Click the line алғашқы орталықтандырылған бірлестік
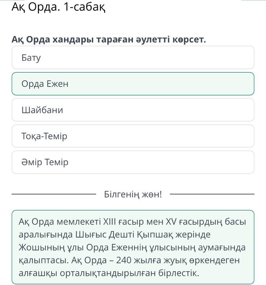The height and width of the screenshot is (285, 266). (x=109, y=273)
